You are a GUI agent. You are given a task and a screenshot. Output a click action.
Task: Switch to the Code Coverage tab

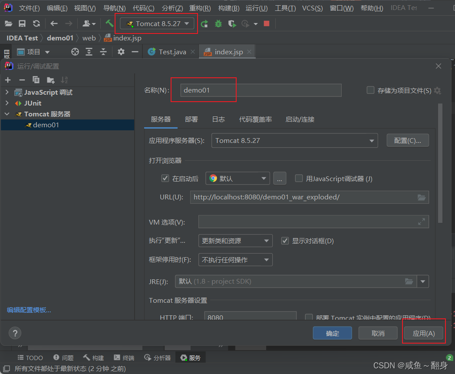coord(255,119)
